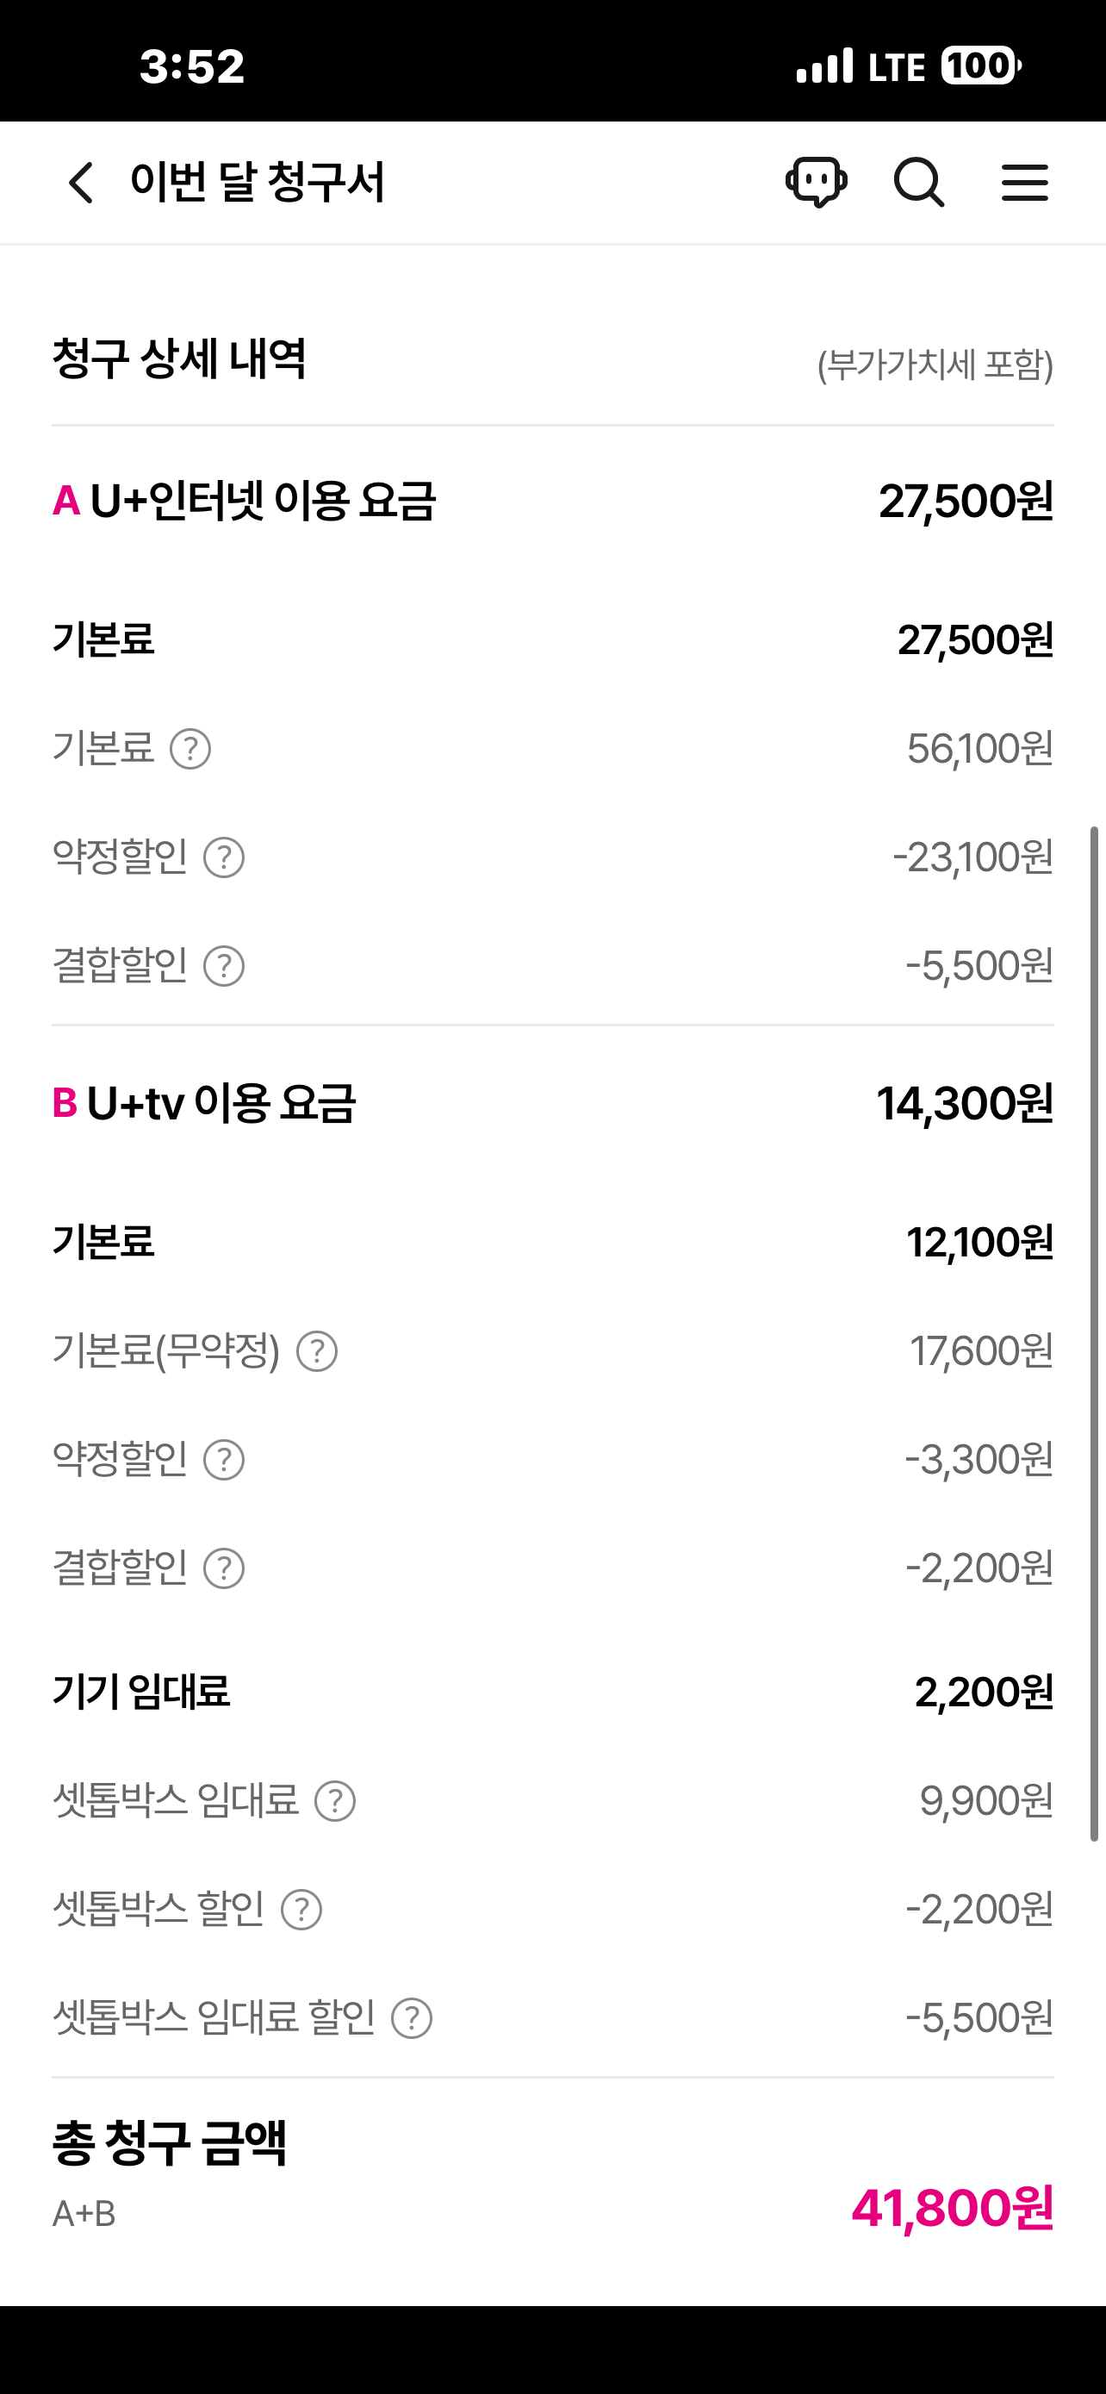Tap the 총 청구 금액 41,800원 total
The height and width of the screenshot is (2394, 1106).
pos(952,2208)
